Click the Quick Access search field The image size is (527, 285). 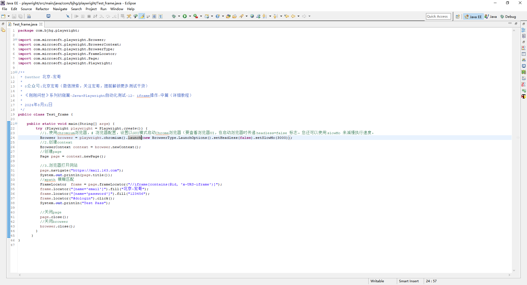[x=438, y=16]
